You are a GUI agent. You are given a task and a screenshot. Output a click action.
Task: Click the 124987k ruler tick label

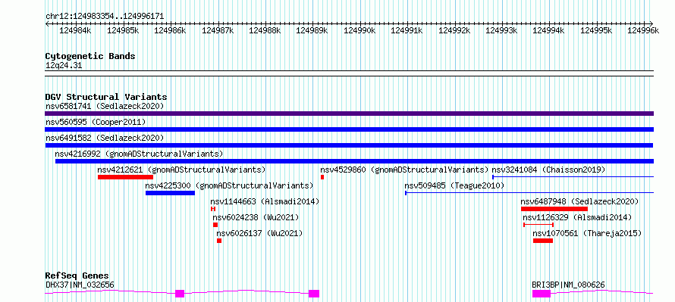(x=218, y=31)
